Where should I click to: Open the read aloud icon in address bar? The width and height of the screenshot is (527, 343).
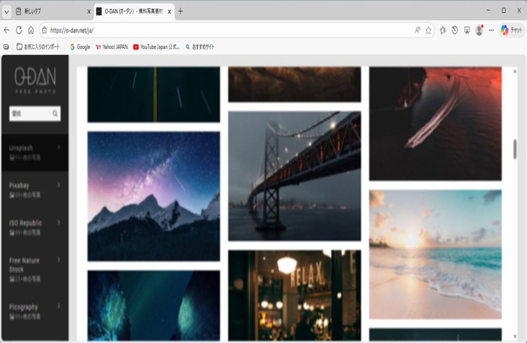tap(417, 30)
